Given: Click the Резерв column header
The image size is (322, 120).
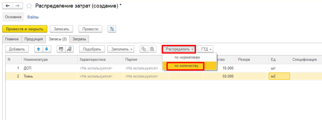Looking at the screenshot, I should (x=252, y=60).
